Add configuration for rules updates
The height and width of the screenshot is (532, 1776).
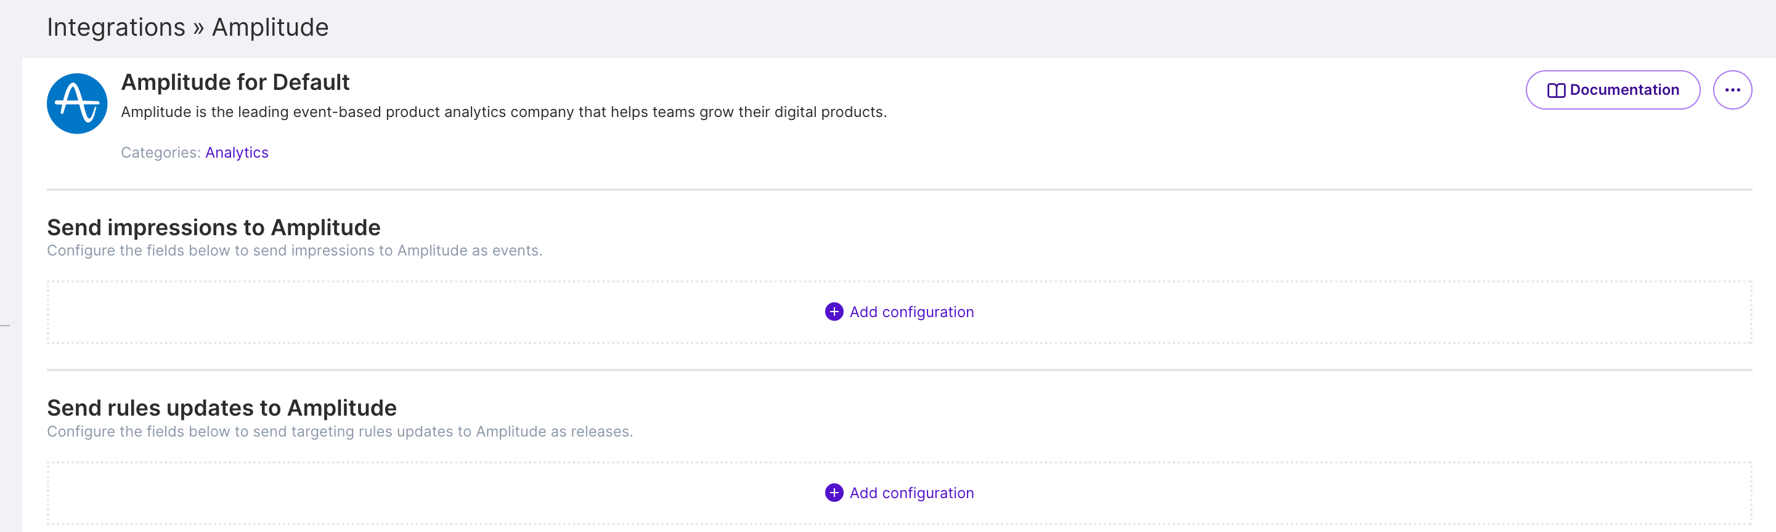(911, 493)
